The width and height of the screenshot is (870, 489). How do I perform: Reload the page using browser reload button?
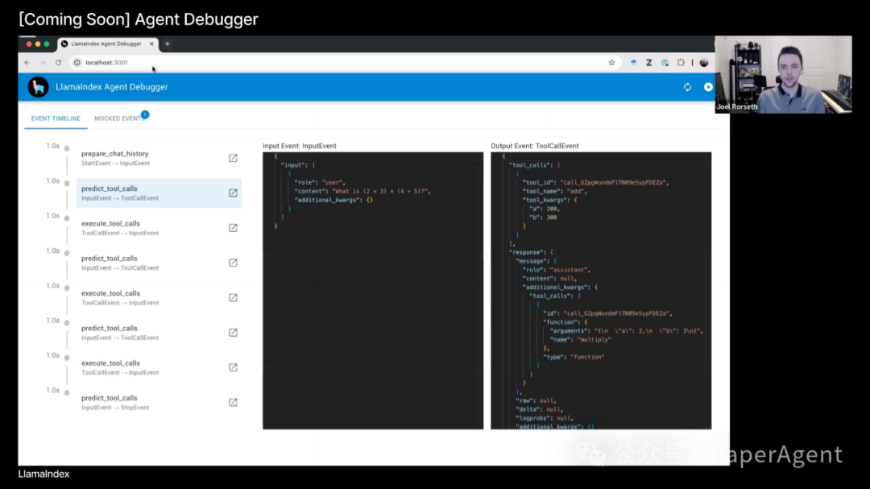point(58,63)
